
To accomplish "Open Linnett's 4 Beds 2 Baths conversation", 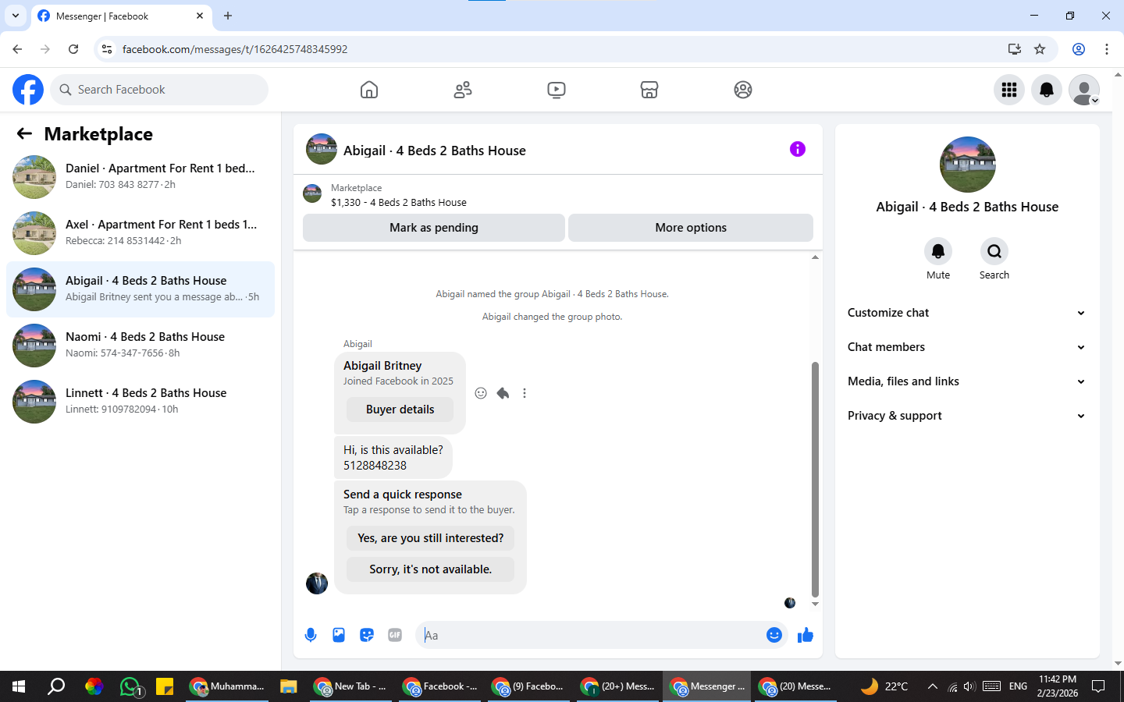I will [140, 402].
